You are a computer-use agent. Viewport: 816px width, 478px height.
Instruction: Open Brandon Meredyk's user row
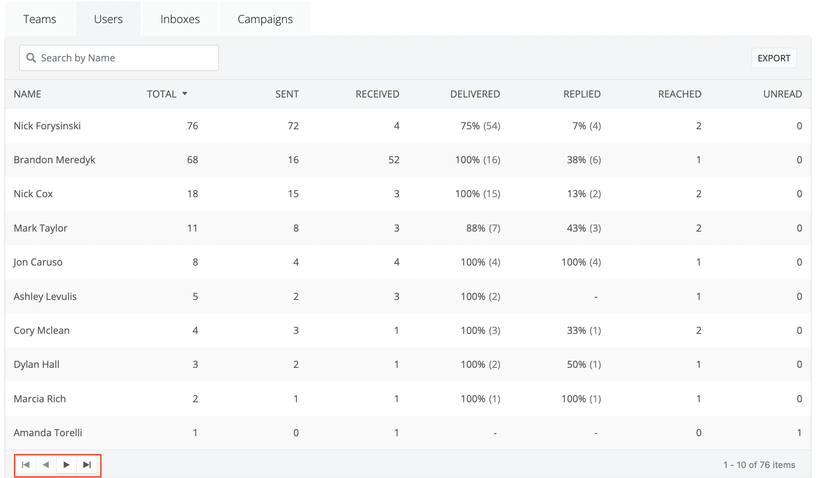(54, 160)
